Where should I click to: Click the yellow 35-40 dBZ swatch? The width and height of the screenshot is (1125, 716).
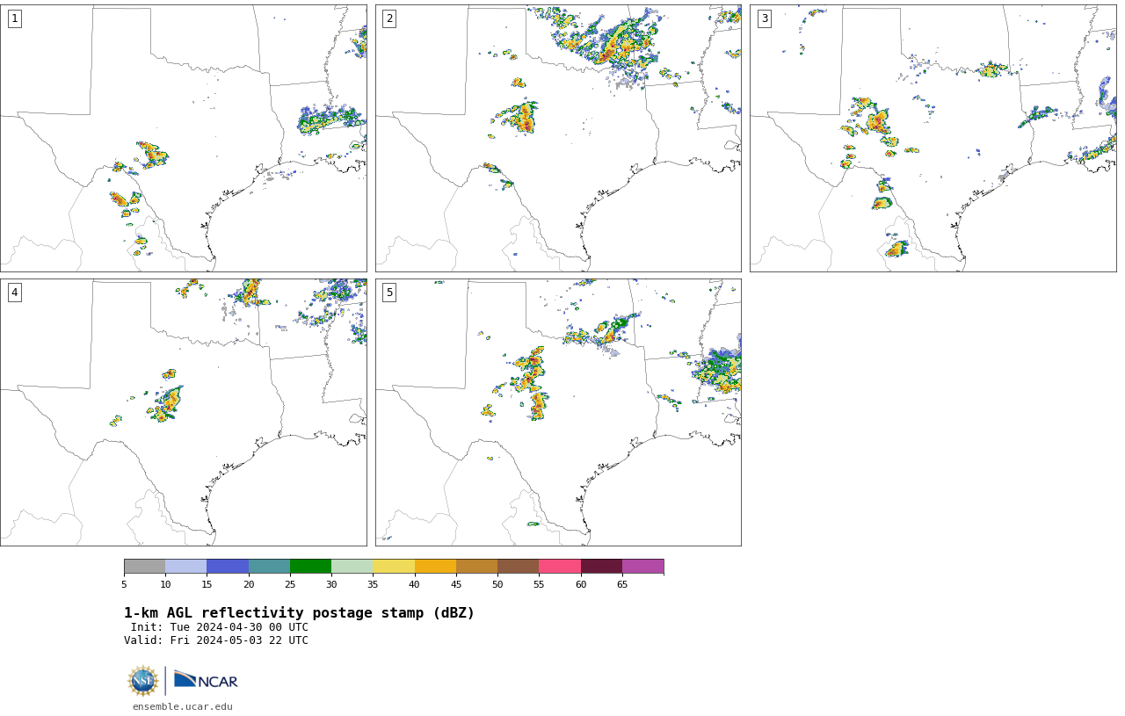click(394, 567)
